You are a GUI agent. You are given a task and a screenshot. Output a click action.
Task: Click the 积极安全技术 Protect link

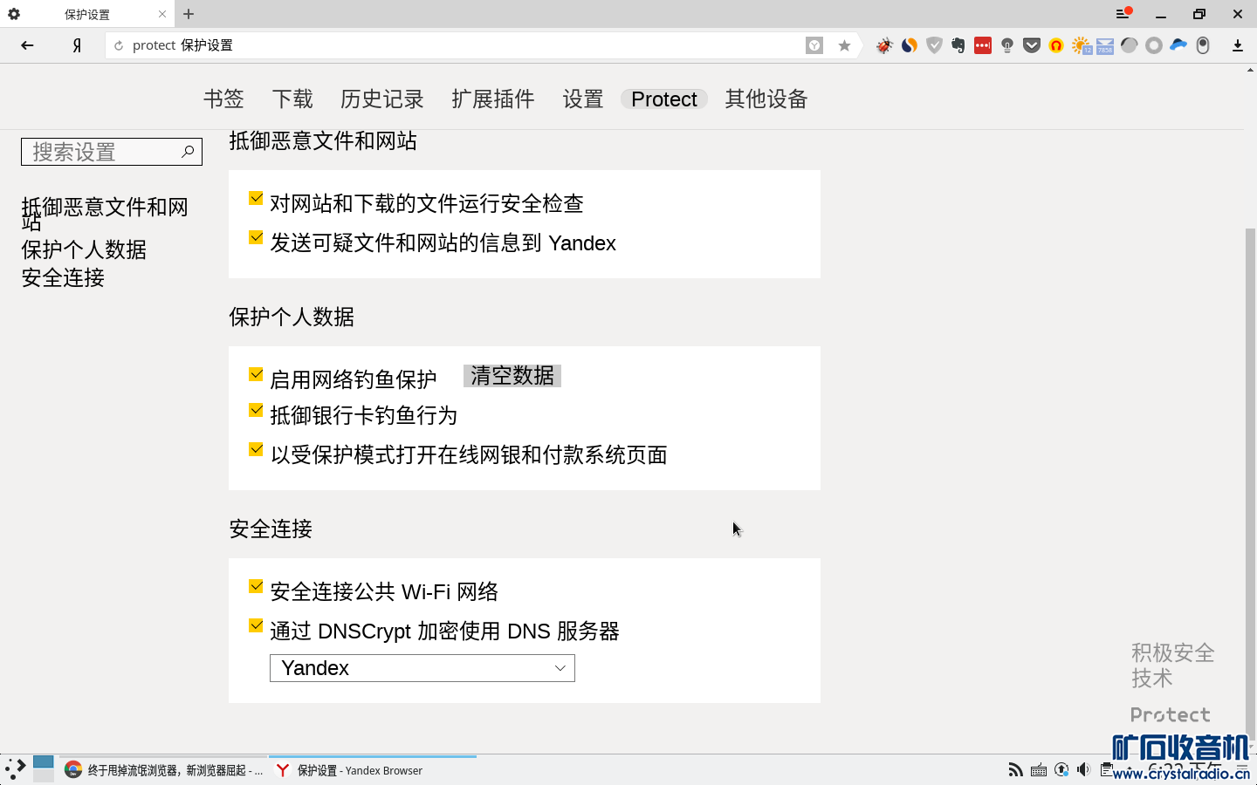[1173, 683]
